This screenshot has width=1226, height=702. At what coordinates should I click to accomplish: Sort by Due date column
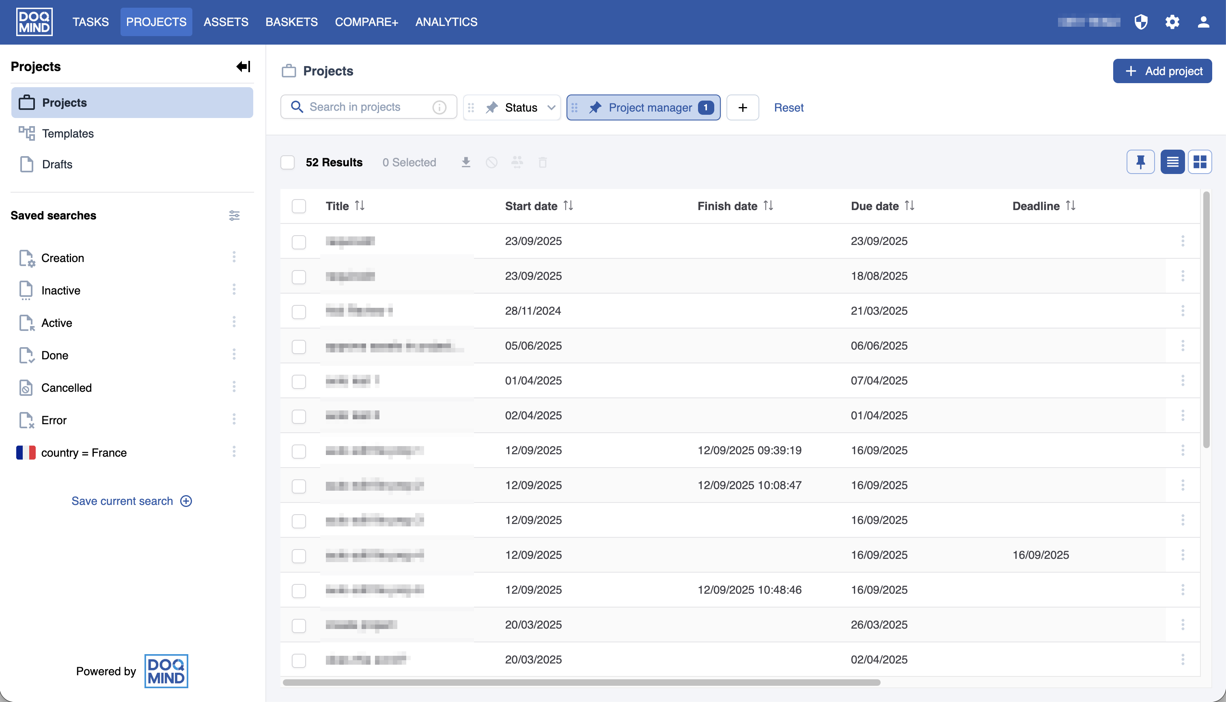(909, 206)
